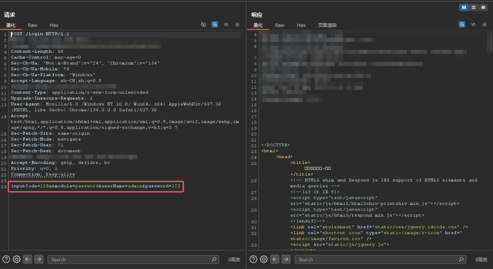Click the static/js/jquery.js script line
The width and height of the screenshot is (493, 269).
click(340, 245)
